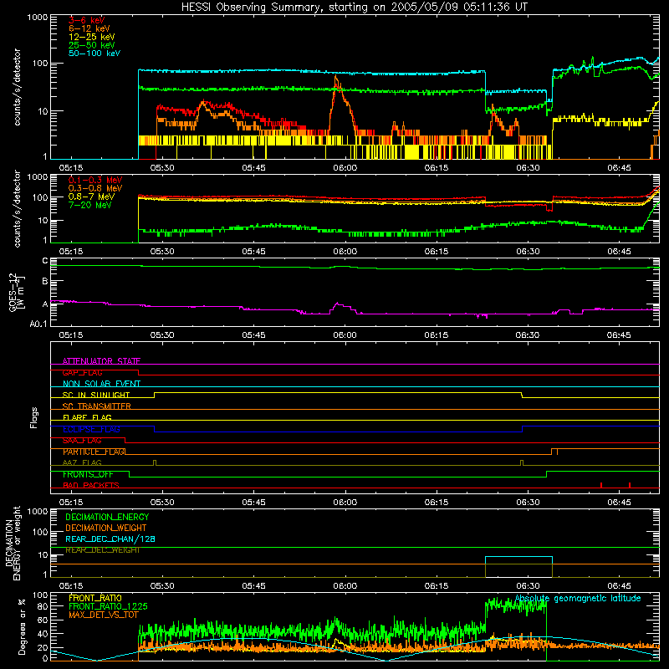The width and height of the screenshot is (669, 669).
Task: Click the REAR_DEC_CHAN/128 legend label
Action: pos(110,539)
